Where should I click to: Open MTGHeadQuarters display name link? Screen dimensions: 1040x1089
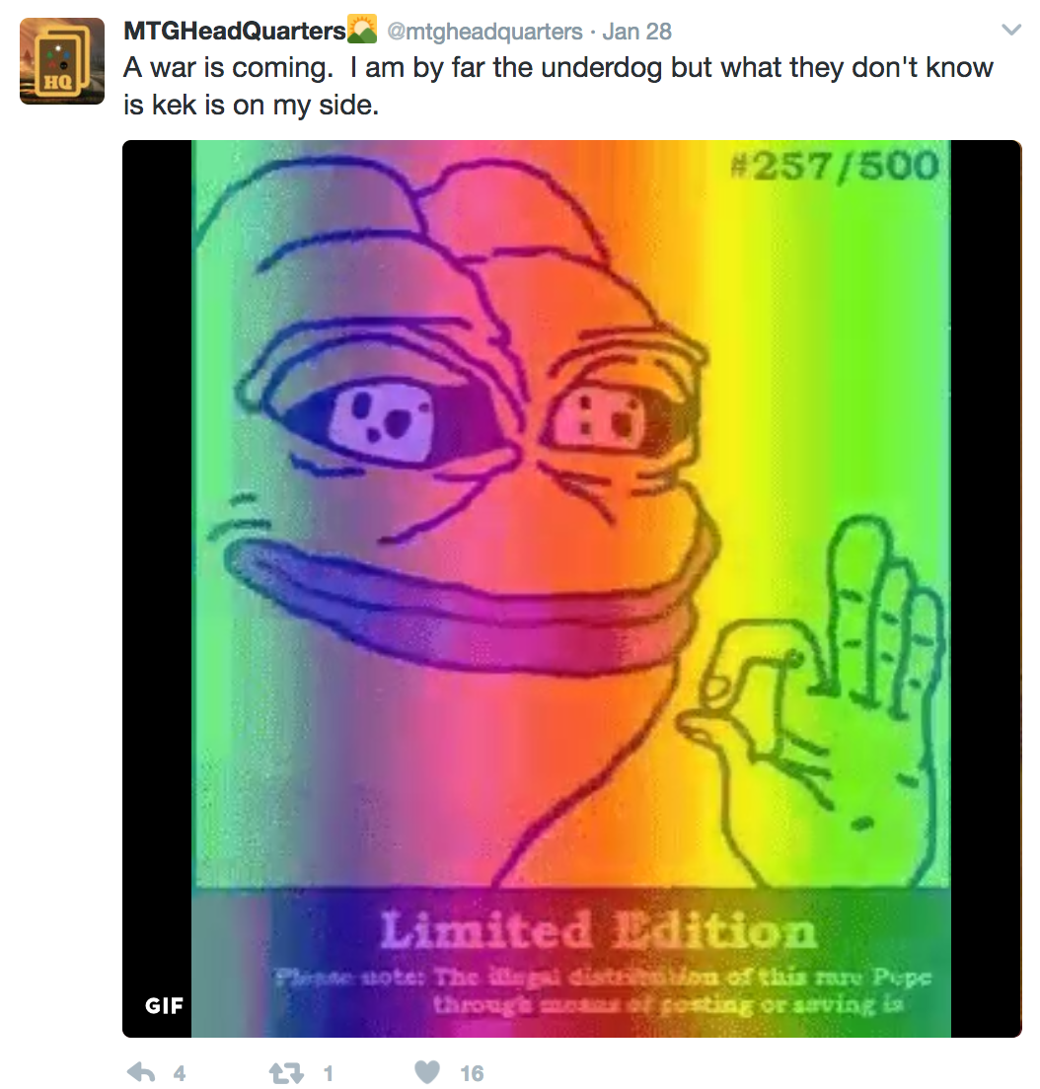(235, 31)
